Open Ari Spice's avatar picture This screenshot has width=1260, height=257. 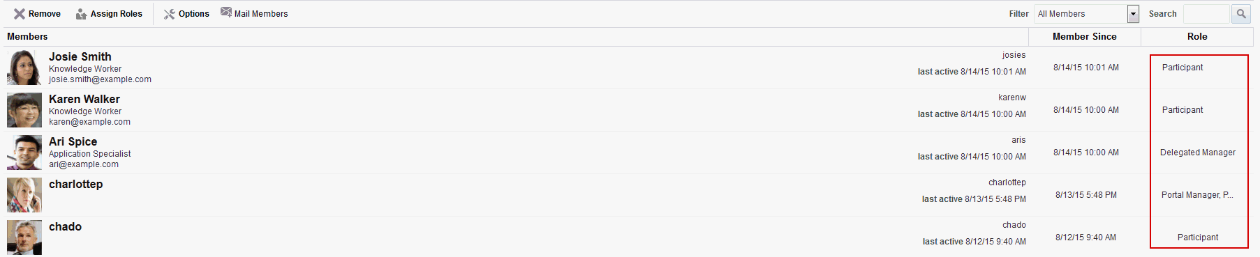24,153
